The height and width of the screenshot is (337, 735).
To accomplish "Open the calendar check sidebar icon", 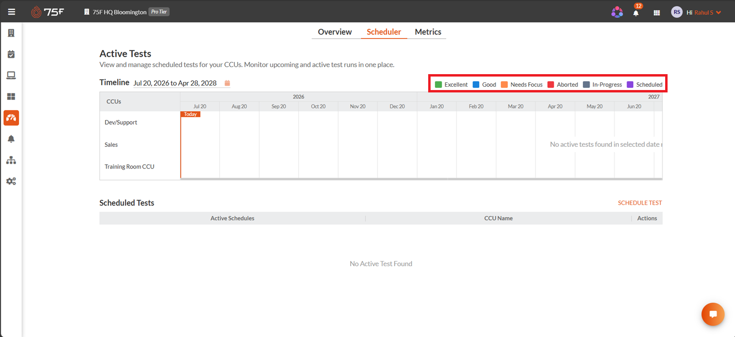I will [11, 54].
